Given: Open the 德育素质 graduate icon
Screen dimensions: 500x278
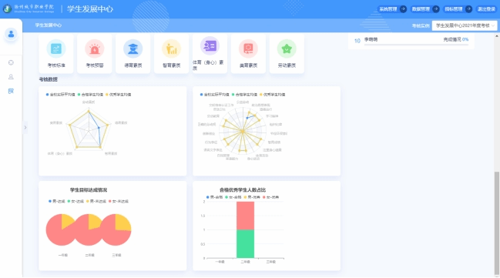Looking at the screenshot, I should click(133, 49).
